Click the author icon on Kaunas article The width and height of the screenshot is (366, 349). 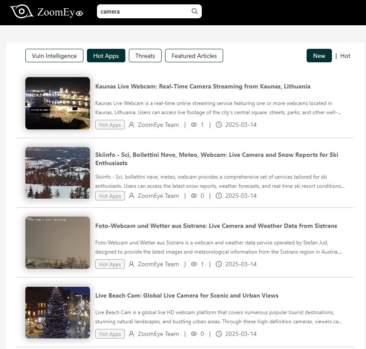pos(131,125)
